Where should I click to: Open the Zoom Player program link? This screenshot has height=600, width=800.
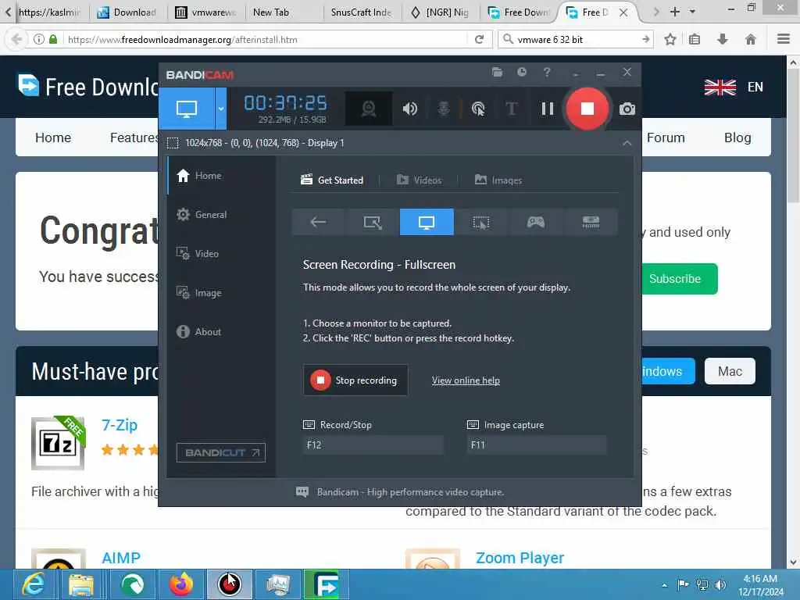(520, 558)
